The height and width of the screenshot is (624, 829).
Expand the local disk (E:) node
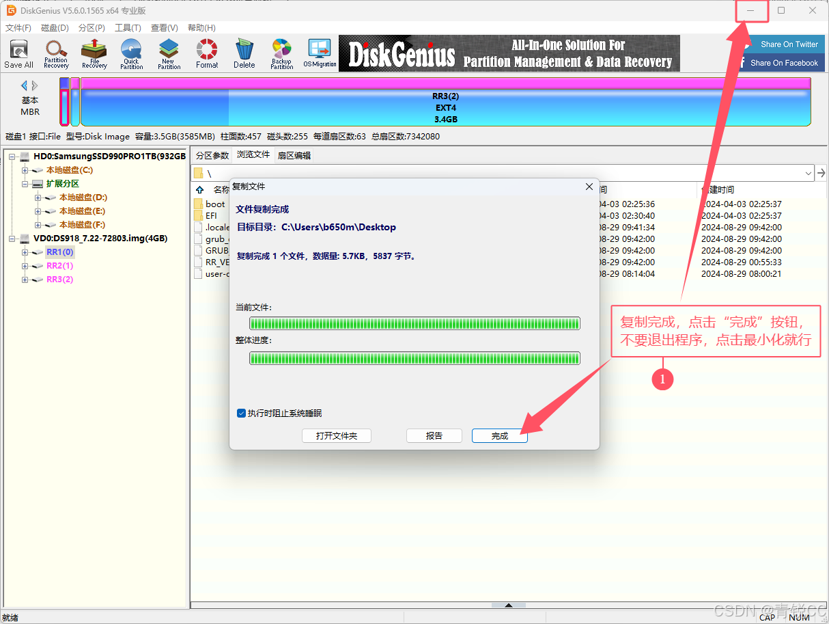pos(38,211)
